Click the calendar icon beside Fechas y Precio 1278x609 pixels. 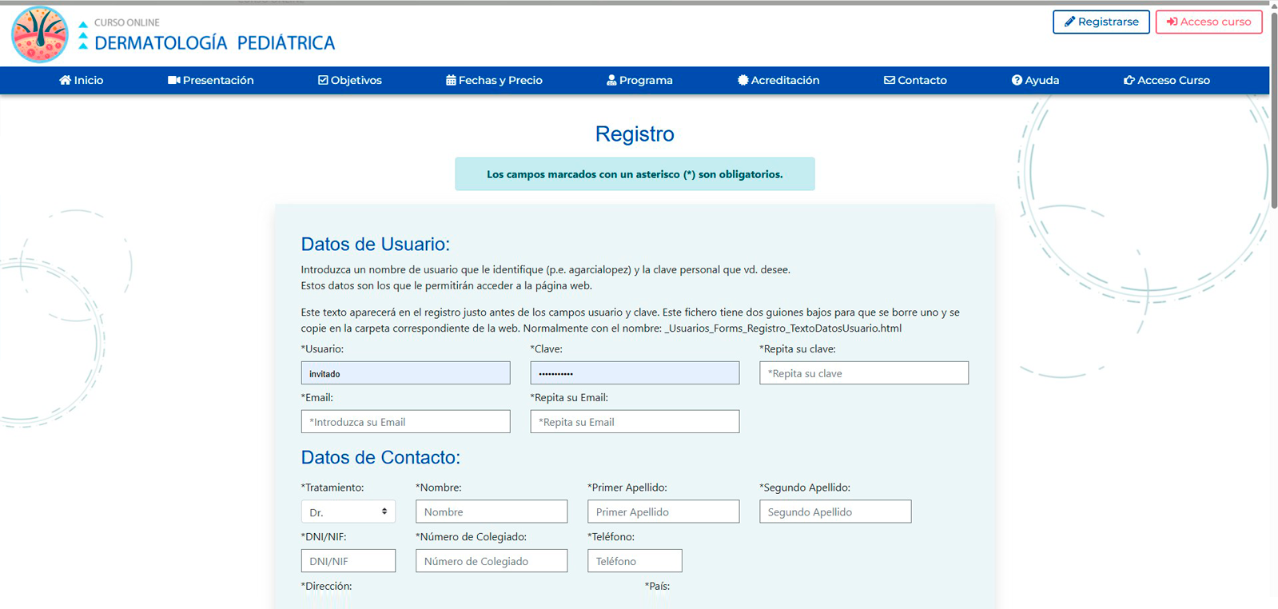451,80
